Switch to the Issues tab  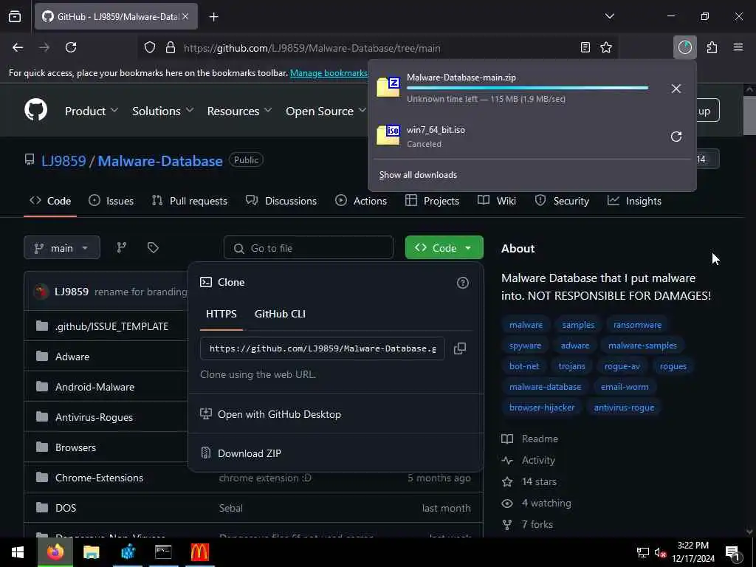click(111, 201)
